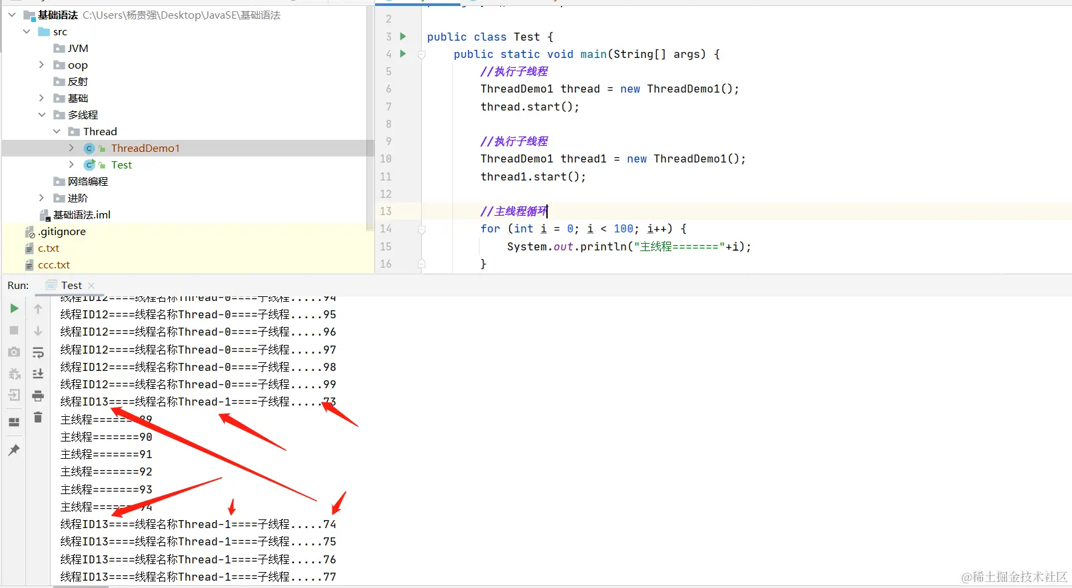Screen dimensions: 1072x588
Task: Click the run gutter arrow beside main method
Action: tap(403, 53)
